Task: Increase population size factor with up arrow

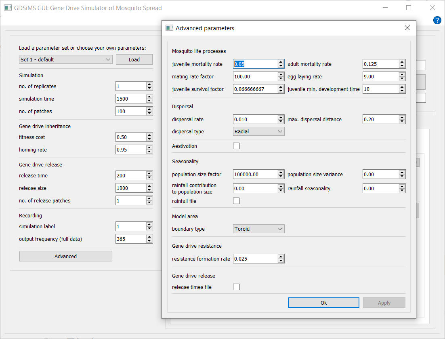Action: pos(281,172)
